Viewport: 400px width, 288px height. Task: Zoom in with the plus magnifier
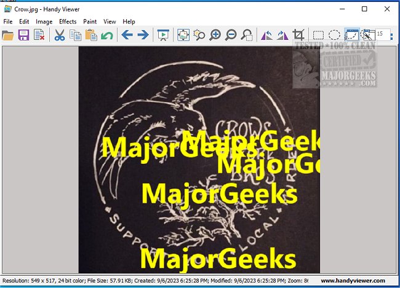pos(215,35)
